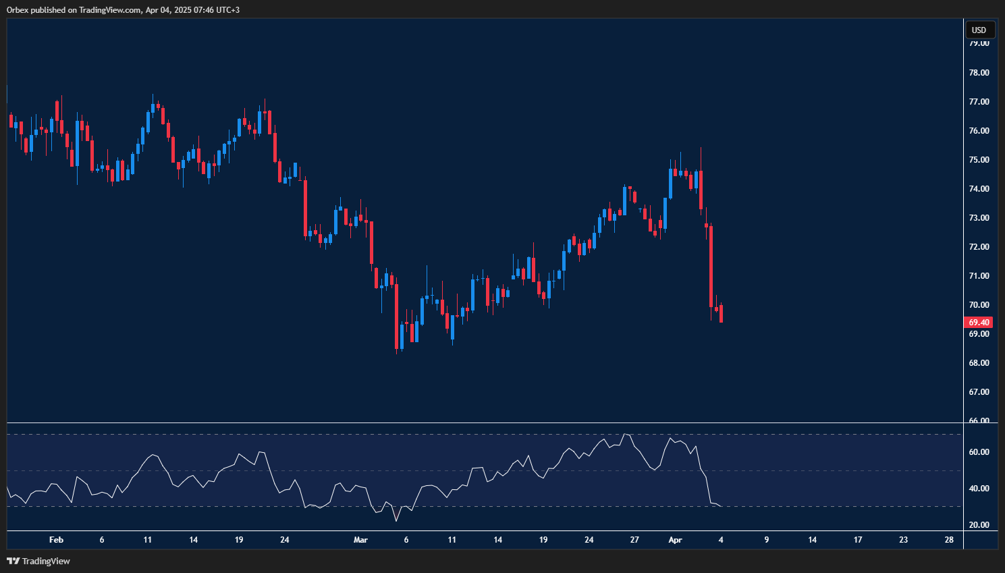Expand the price scale via 75.00 label
Viewport: 1005px width, 573px height.
point(979,161)
